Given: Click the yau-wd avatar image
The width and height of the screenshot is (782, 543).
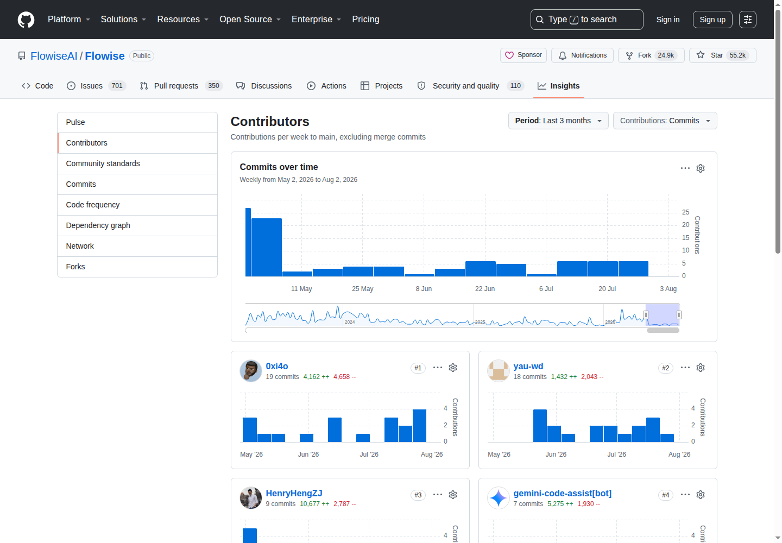Looking at the screenshot, I should coord(499,371).
